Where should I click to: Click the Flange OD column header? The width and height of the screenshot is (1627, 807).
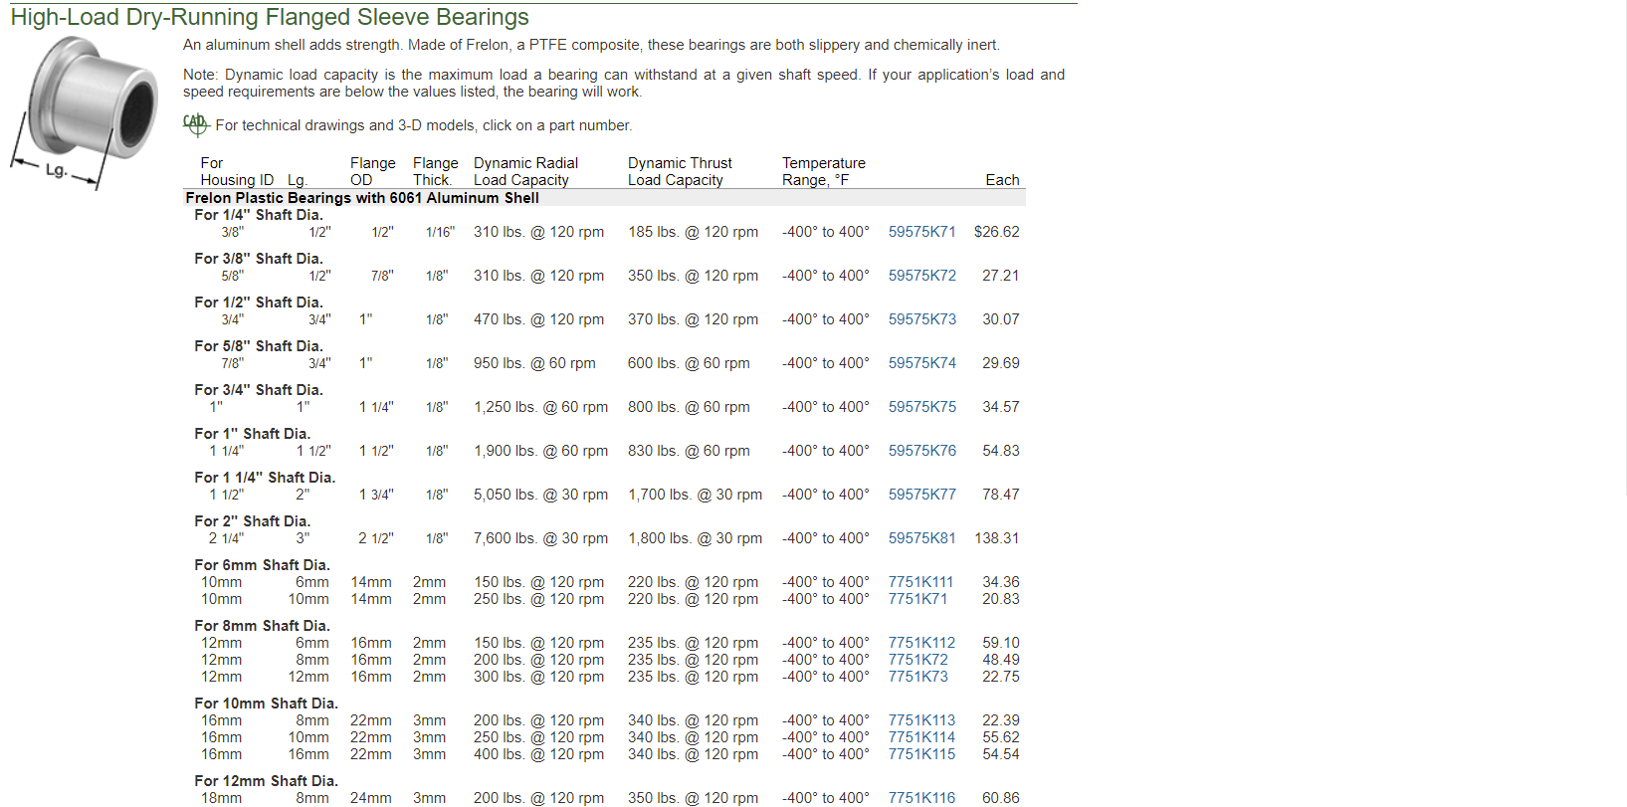[x=372, y=171]
